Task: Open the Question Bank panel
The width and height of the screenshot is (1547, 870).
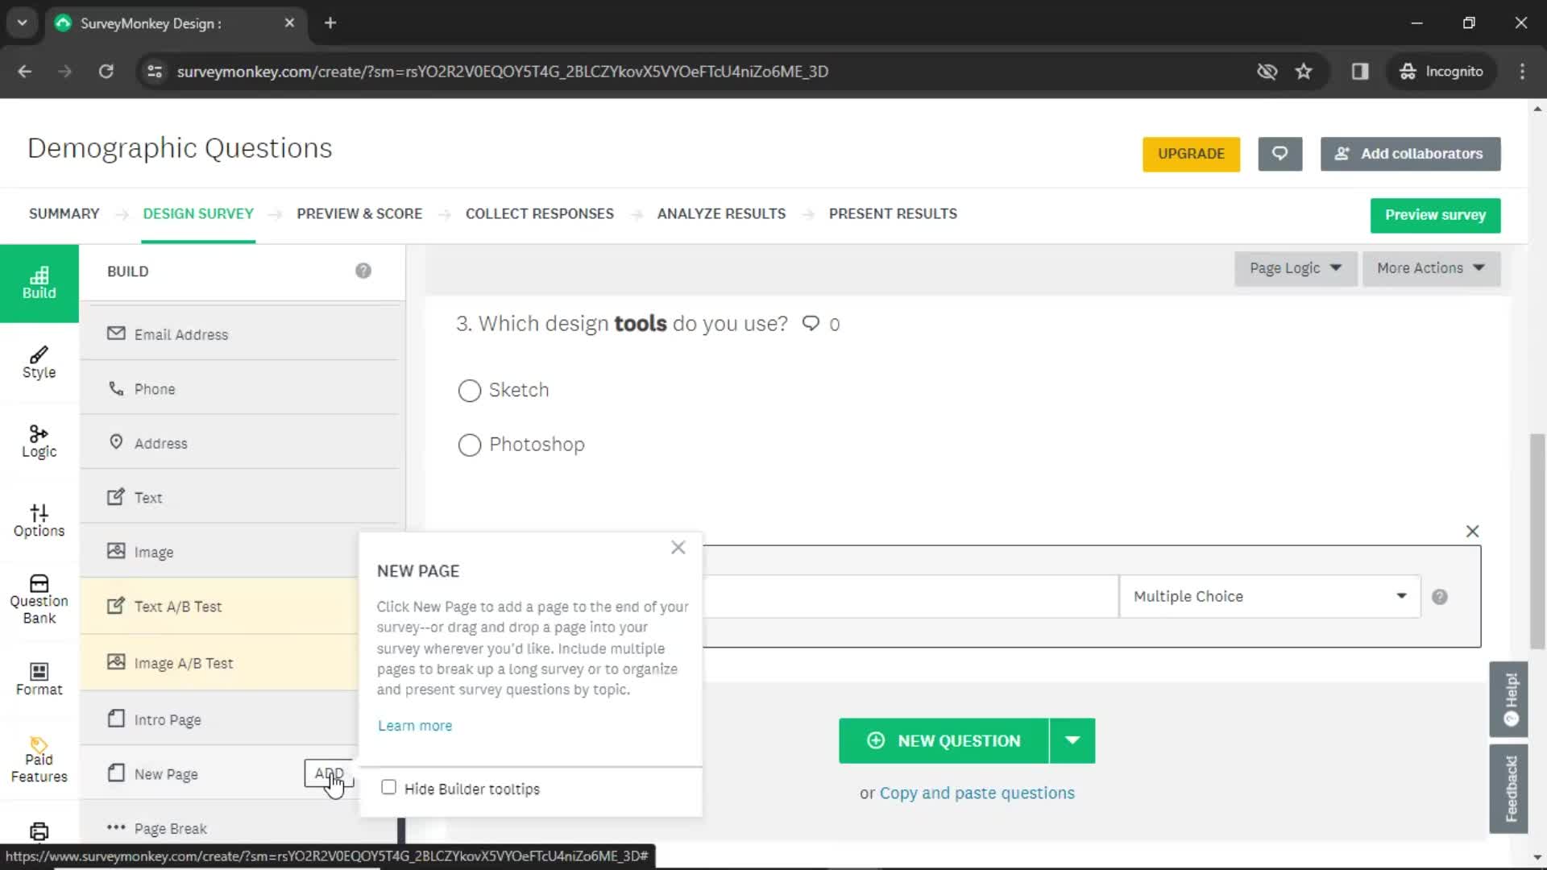Action: tap(39, 598)
